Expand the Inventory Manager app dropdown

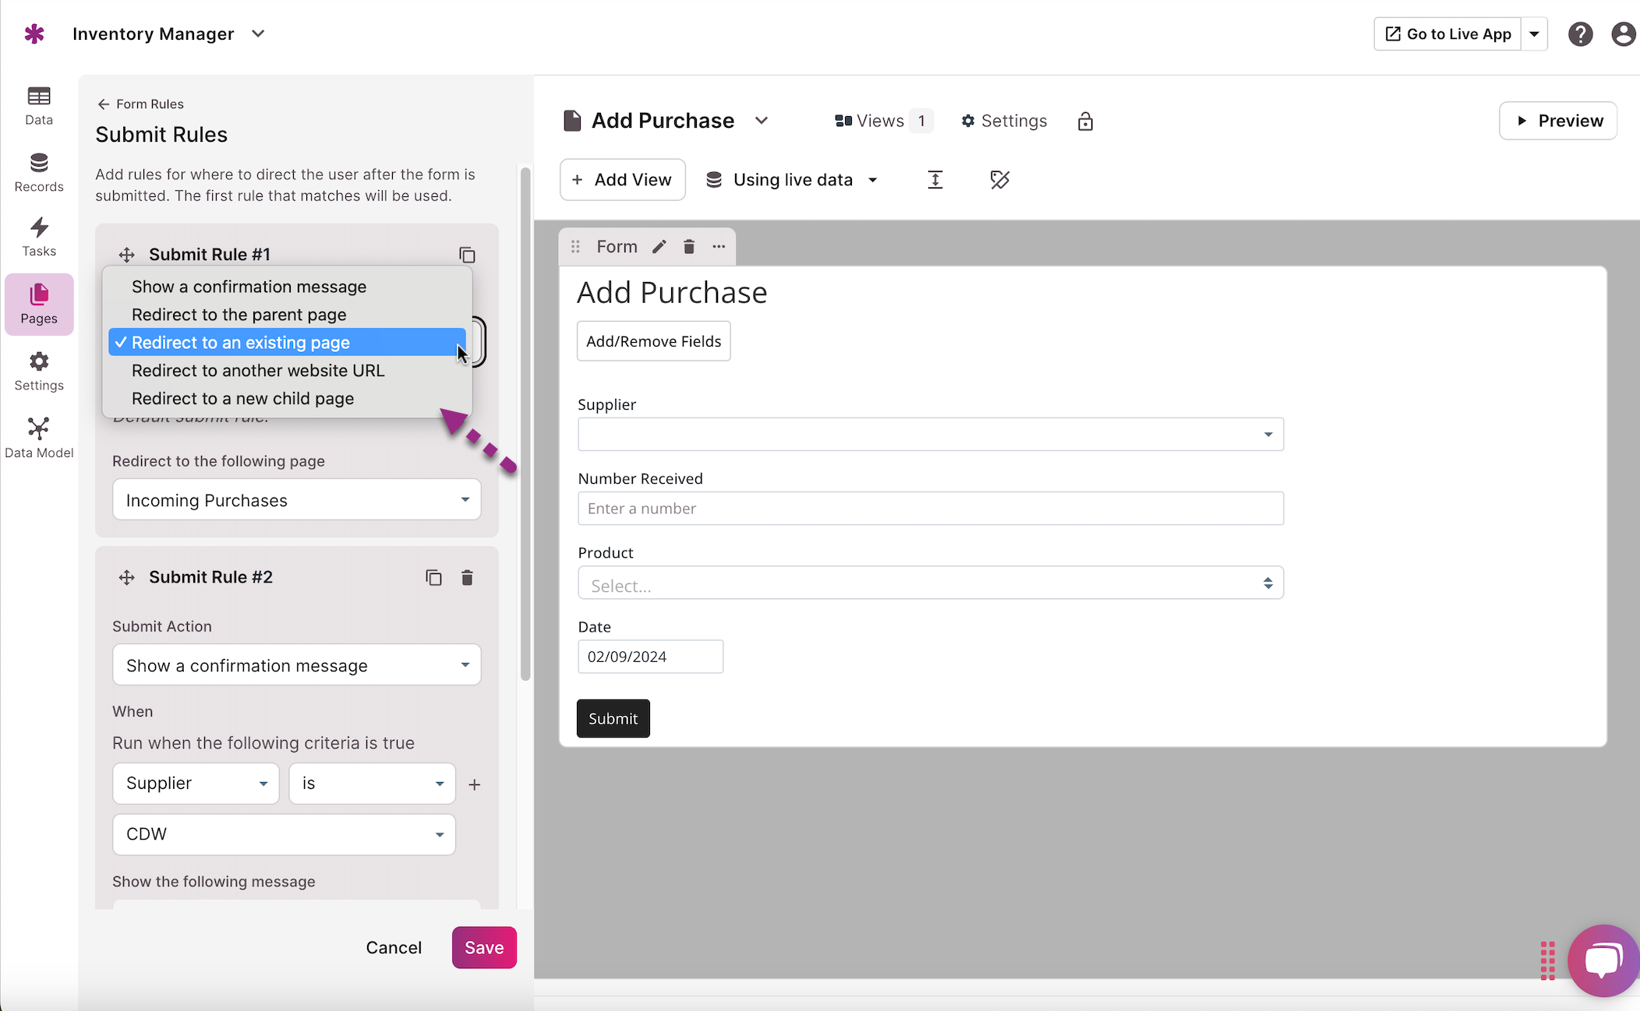click(x=258, y=33)
